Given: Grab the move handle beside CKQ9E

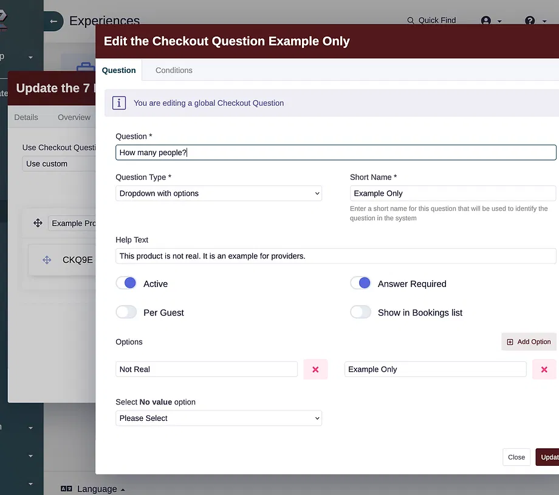Looking at the screenshot, I should click(x=47, y=260).
